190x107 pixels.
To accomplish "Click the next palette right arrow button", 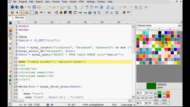I will pyautogui.click(x=170, y=29).
